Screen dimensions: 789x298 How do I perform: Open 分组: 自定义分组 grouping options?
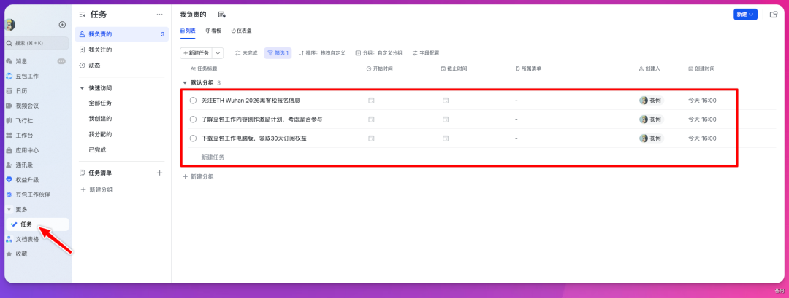click(379, 52)
